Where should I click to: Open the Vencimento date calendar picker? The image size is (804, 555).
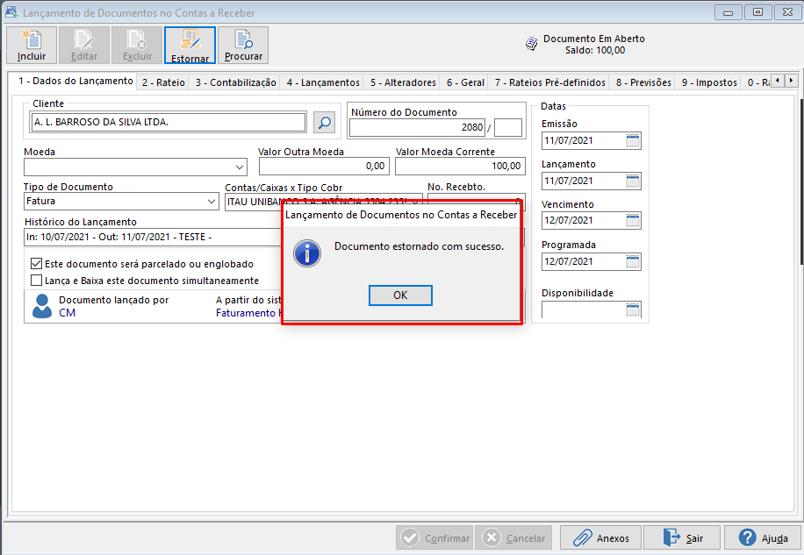[633, 221]
